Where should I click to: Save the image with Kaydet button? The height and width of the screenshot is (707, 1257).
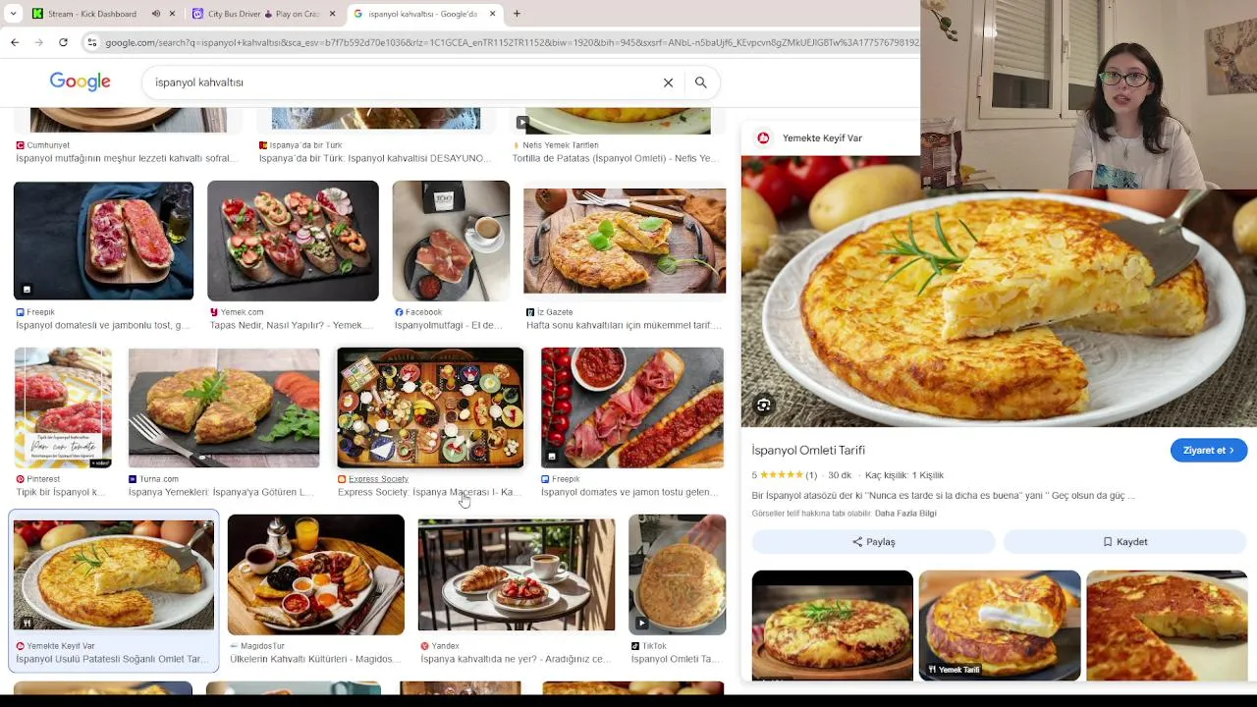(1124, 541)
